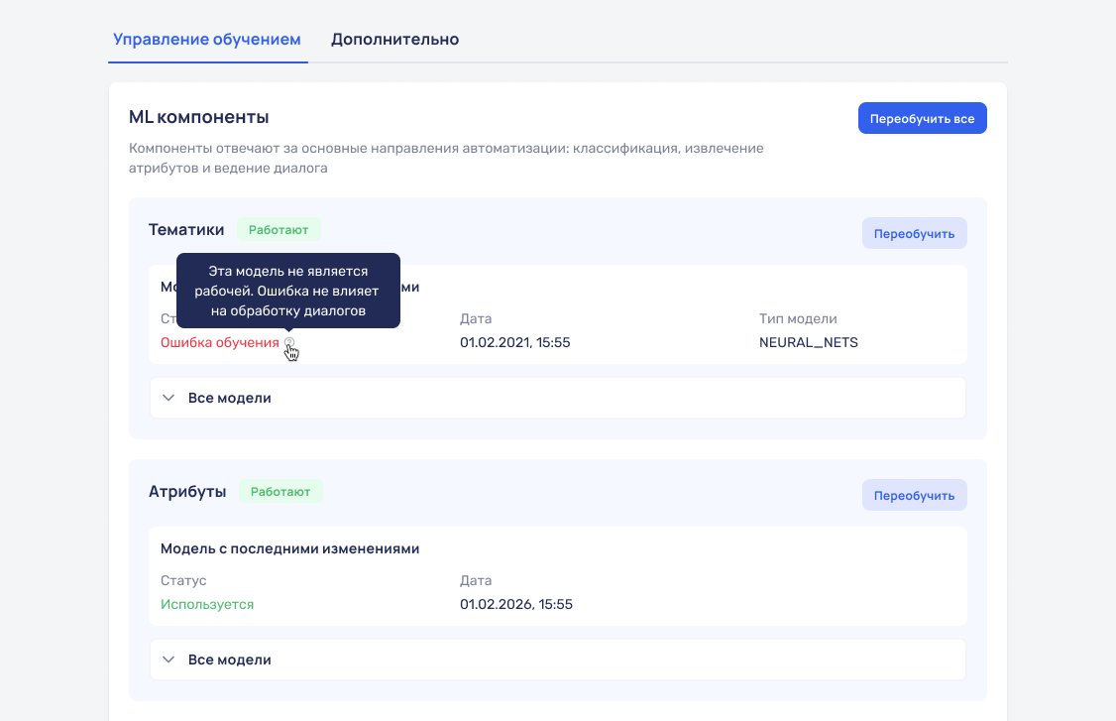
Task: Click the dark tooltip about the failing model
Action: click(287, 291)
